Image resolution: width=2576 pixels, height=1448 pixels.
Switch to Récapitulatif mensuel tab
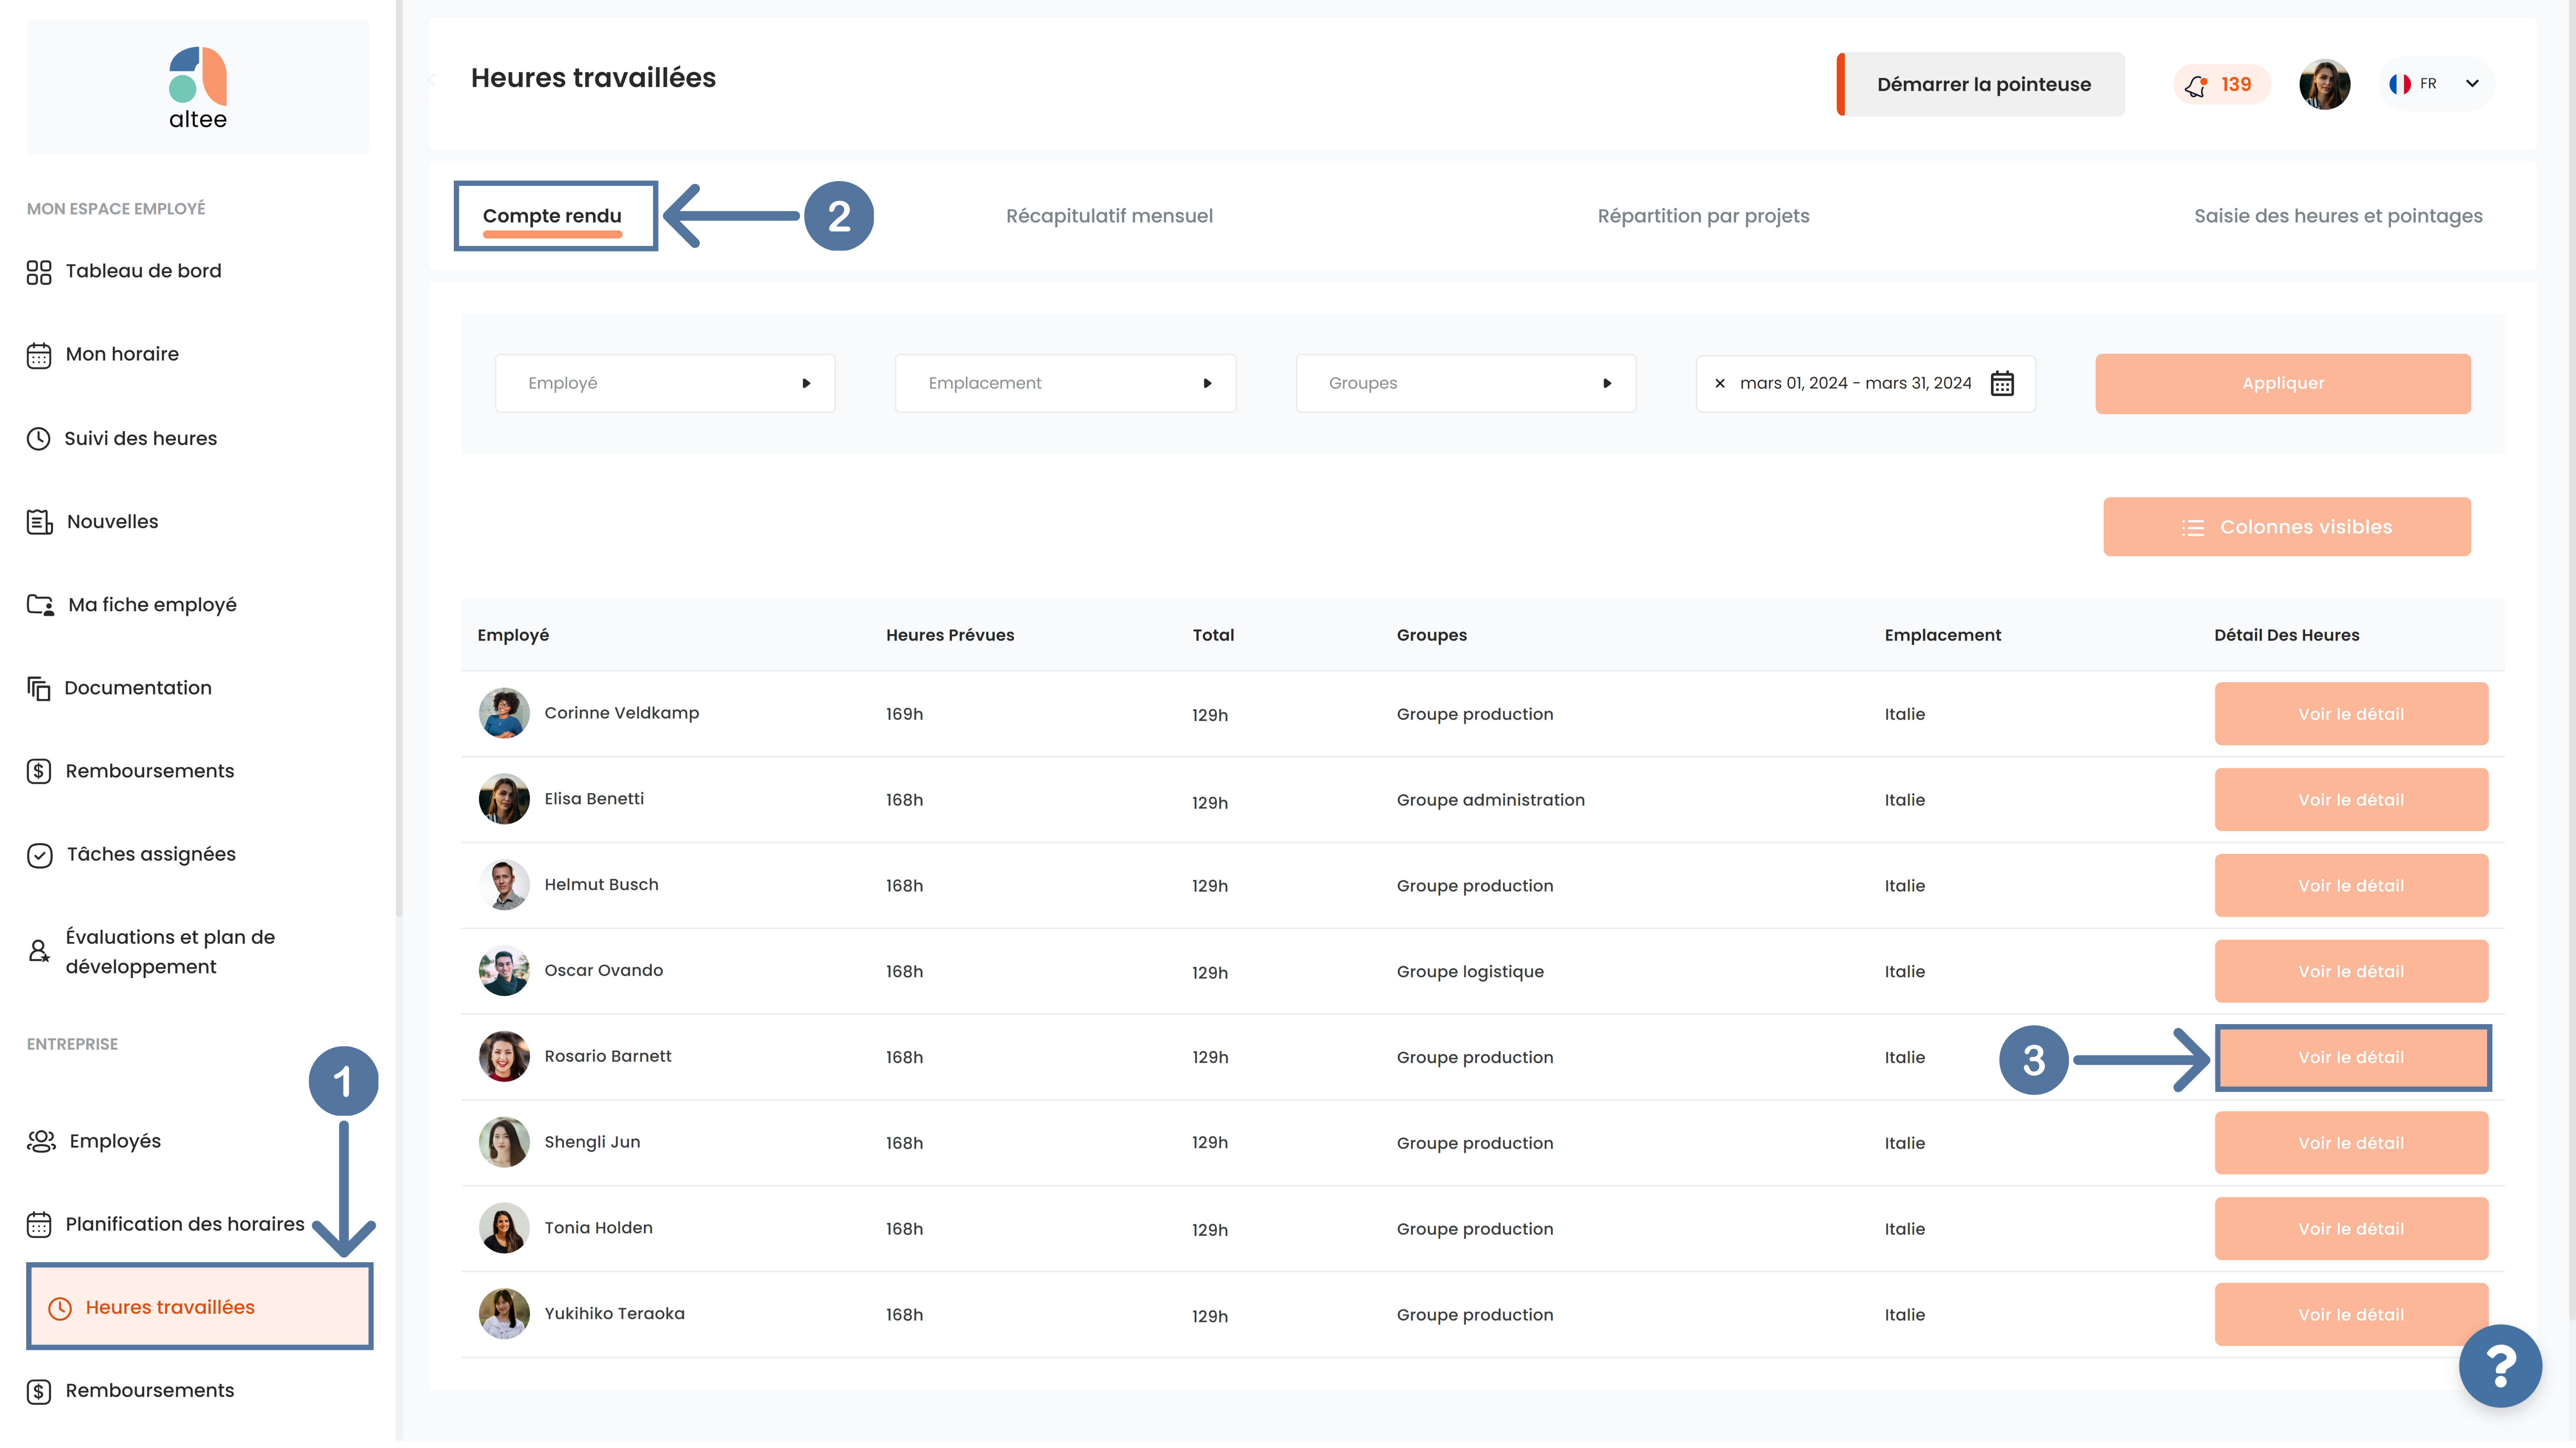pyautogui.click(x=1109, y=216)
